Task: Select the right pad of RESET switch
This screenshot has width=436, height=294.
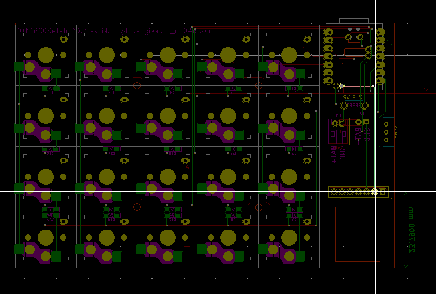Action: [x=364, y=106]
